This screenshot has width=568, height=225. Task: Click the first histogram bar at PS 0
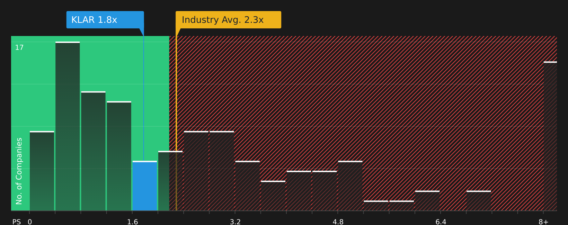(42, 171)
